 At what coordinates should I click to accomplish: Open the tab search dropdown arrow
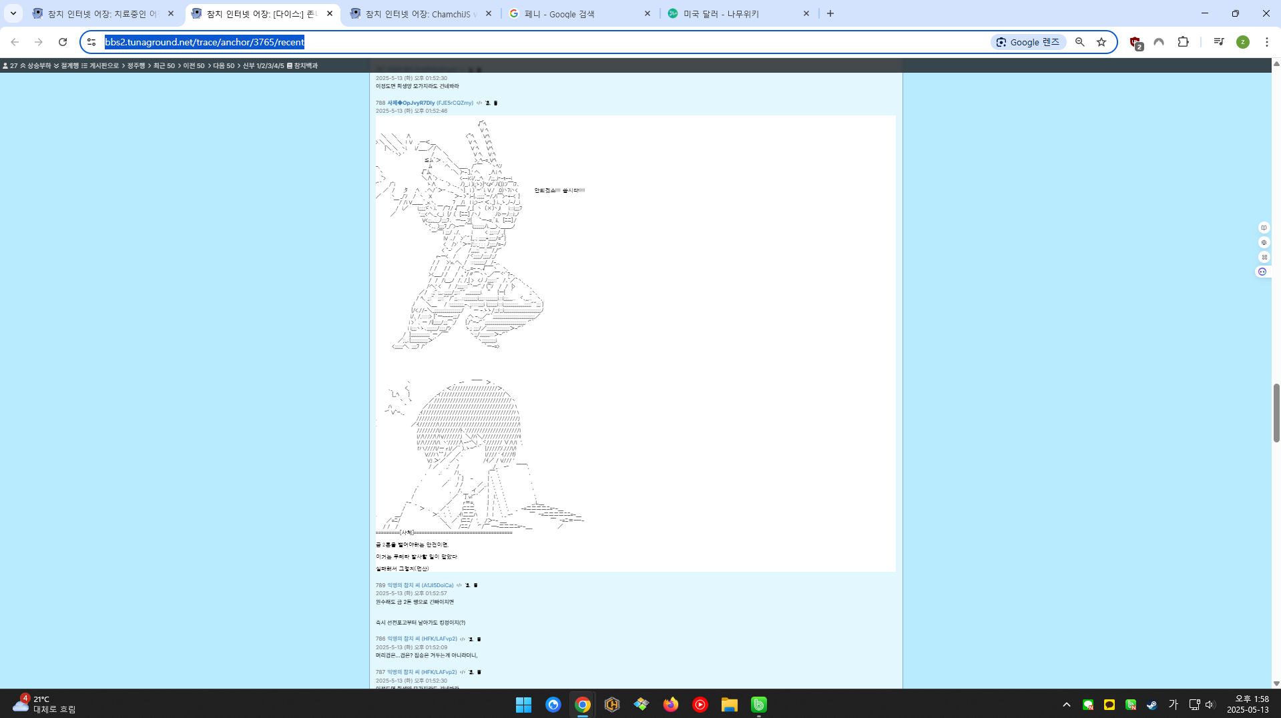(13, 13)
